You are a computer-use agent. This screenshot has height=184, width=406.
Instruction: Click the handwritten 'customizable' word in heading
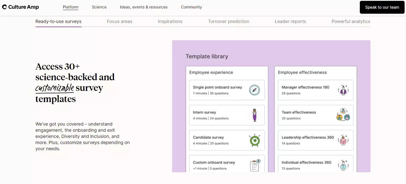click(55, 88)
